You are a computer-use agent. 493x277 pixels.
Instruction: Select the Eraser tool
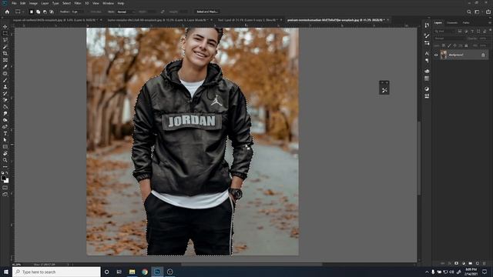[x=5, y=100]
